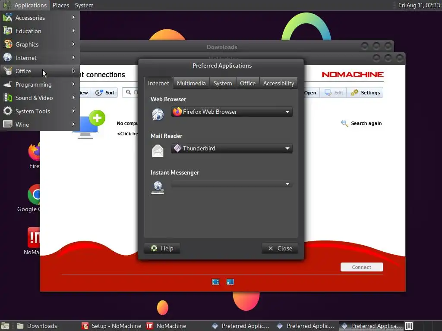The width and height of the screenshot is (442, 331).
Task: Open the Places menu
Action: tap(60, 5)
